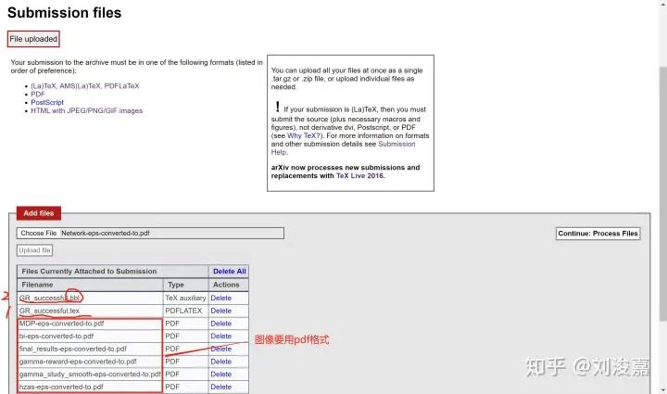667x394 pixels.
Task: Select the GR_successful.tex filename cell
Action: (90, 311)
